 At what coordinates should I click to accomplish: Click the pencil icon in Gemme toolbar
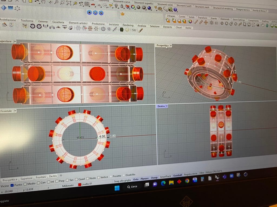click(x=140, y=30)
